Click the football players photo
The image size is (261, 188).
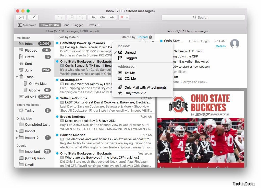(x=201, y=140)
